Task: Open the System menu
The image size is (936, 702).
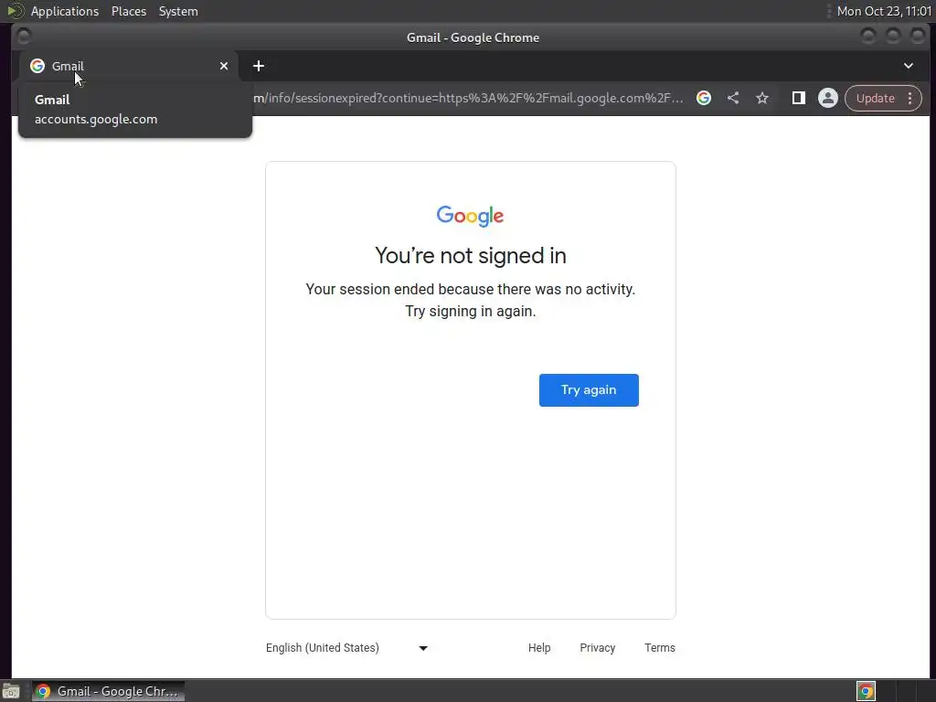Action: (x=178, y=11)
